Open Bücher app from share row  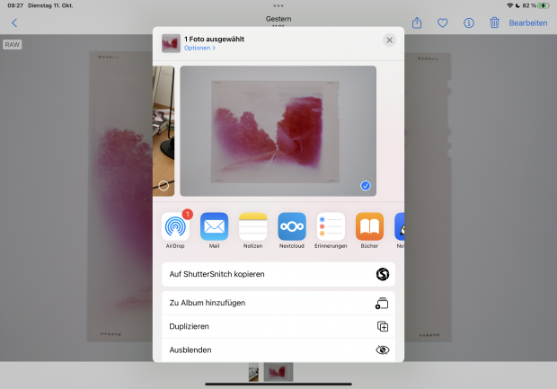point(369,226)
